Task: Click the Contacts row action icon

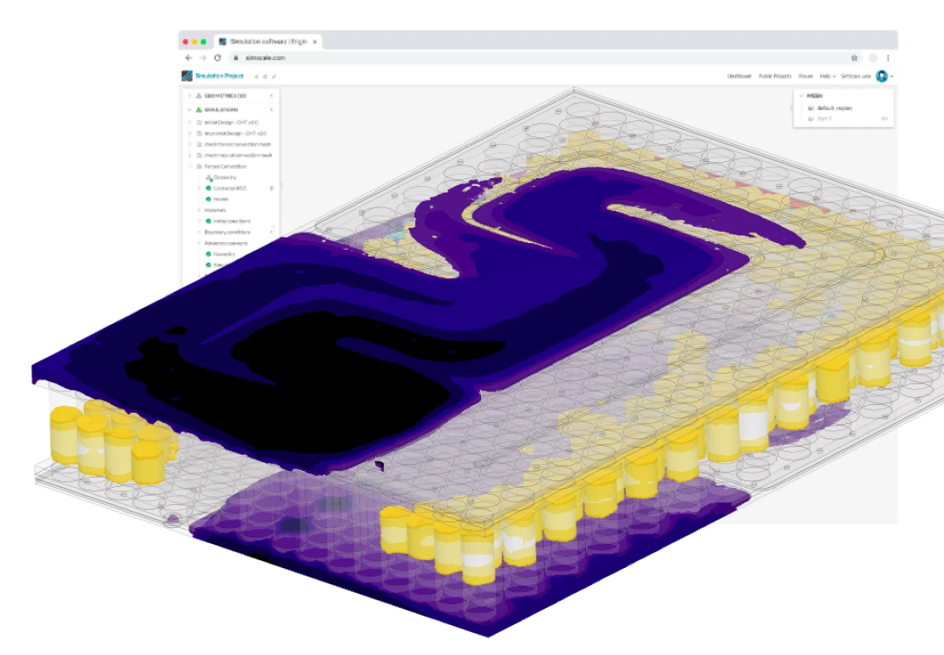Action: pyautogui.click(x=271, y=188)
